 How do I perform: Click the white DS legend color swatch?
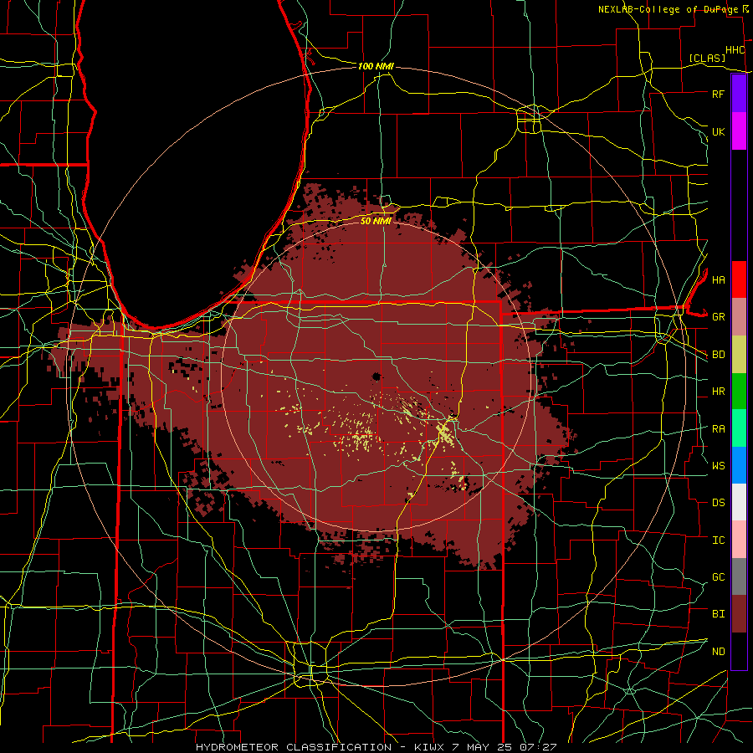[x=739, y=502]
